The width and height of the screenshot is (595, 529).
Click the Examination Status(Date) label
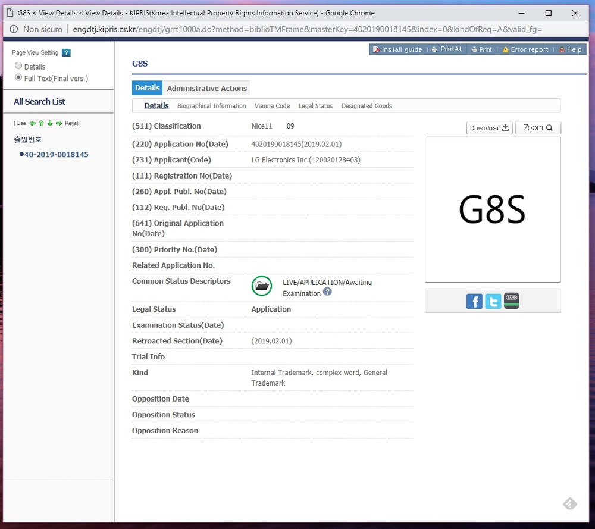[x=178, y=325]
